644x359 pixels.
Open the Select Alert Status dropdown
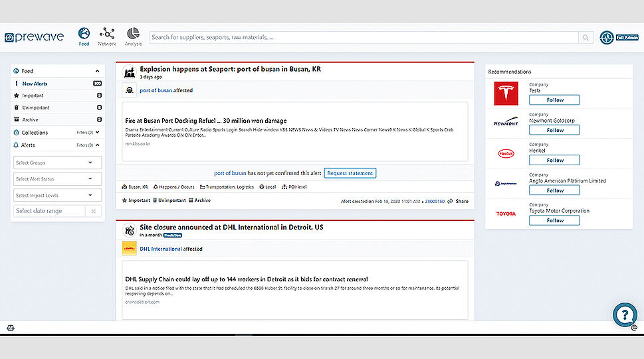tap(57, 179)
